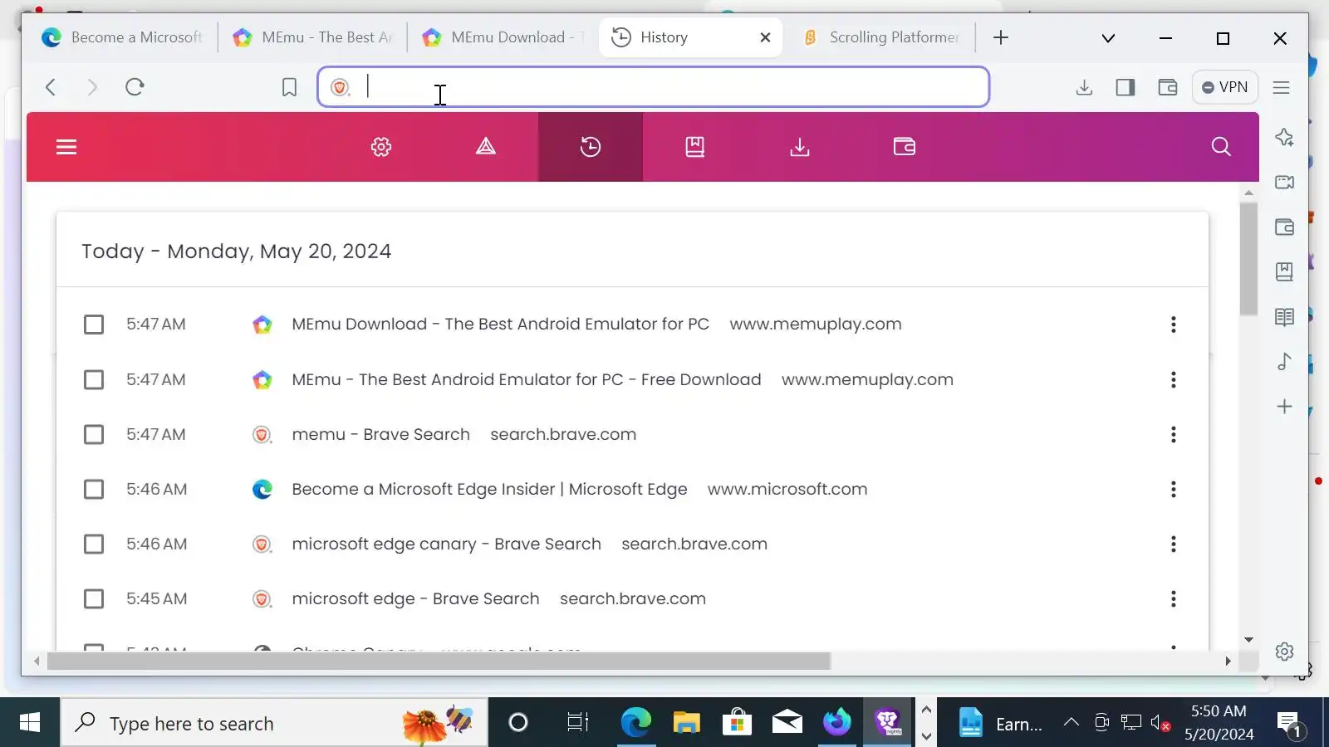1329x747 pixels.
Task: Open more actions for microsoft edge canary entry
Action: point(1174,544)
